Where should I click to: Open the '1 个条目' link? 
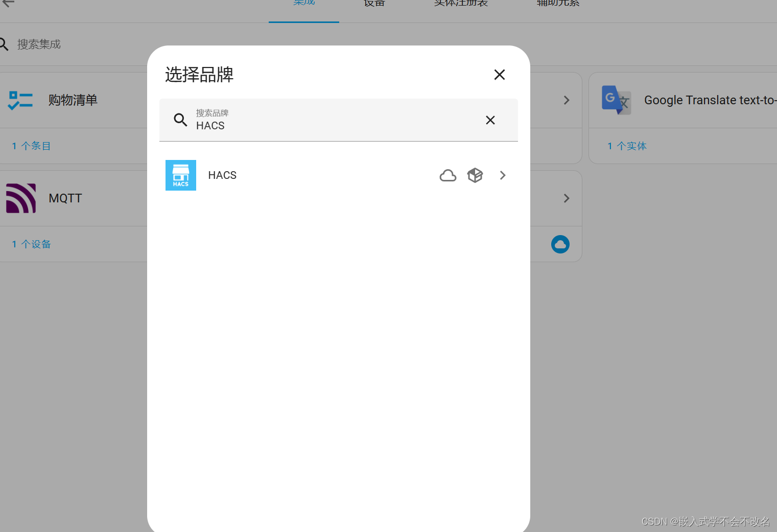click(31, 146)
